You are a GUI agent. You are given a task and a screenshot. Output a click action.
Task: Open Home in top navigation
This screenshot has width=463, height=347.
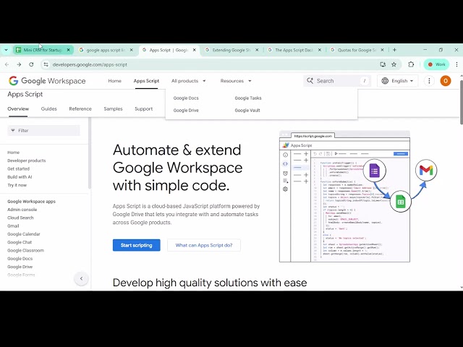pos(114,81)
